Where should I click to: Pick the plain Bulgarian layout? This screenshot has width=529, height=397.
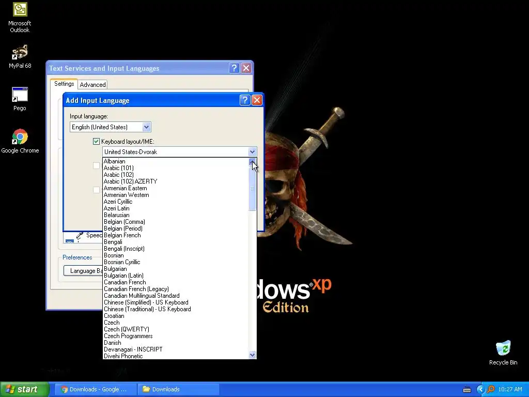pyautogui.click(x=176, y=269)
